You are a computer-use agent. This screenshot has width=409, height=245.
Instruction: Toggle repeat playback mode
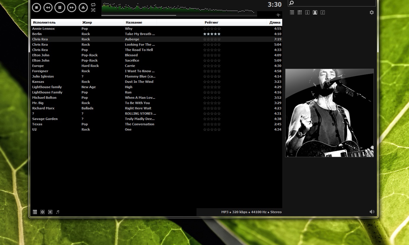pyautogui.click(x=93, y=5)
